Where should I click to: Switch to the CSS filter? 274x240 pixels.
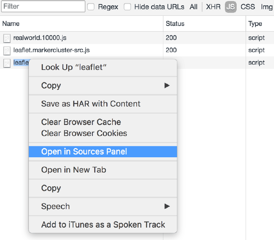coord(248,7)
